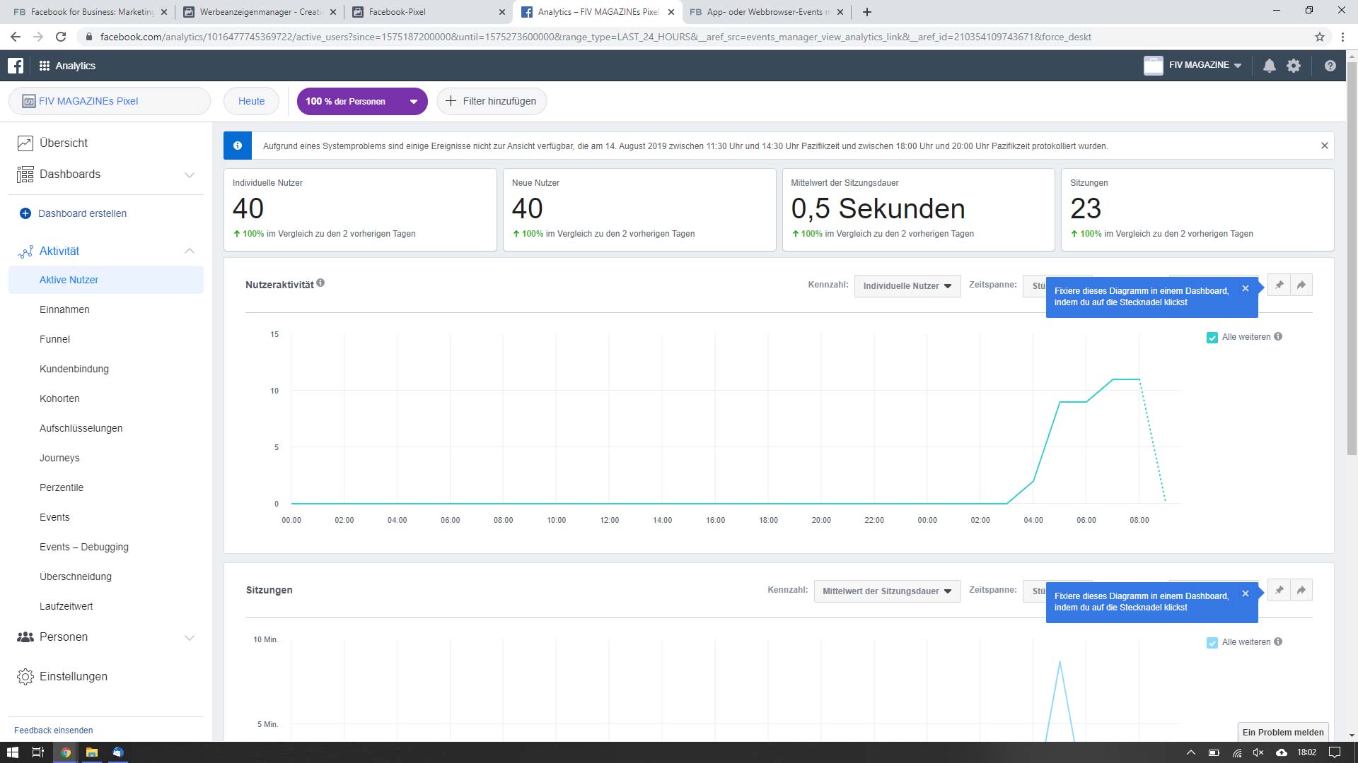
Task: Click the Dashboard erstellen link
Action: [83, 213]
